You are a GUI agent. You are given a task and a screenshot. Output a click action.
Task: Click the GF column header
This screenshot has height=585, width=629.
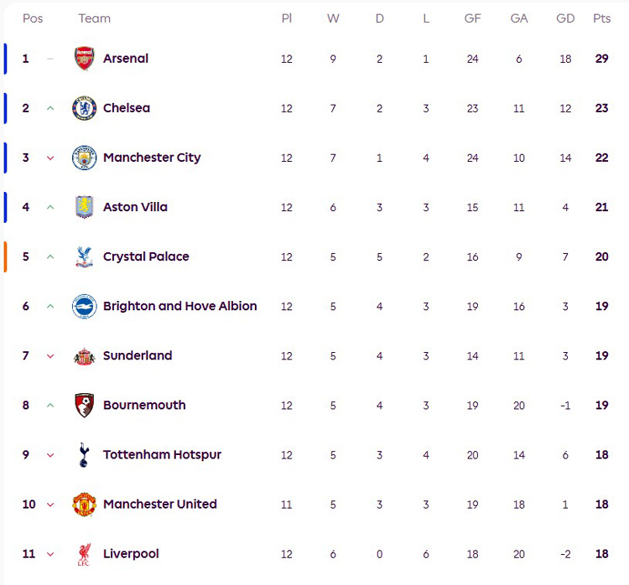point(472,18)
